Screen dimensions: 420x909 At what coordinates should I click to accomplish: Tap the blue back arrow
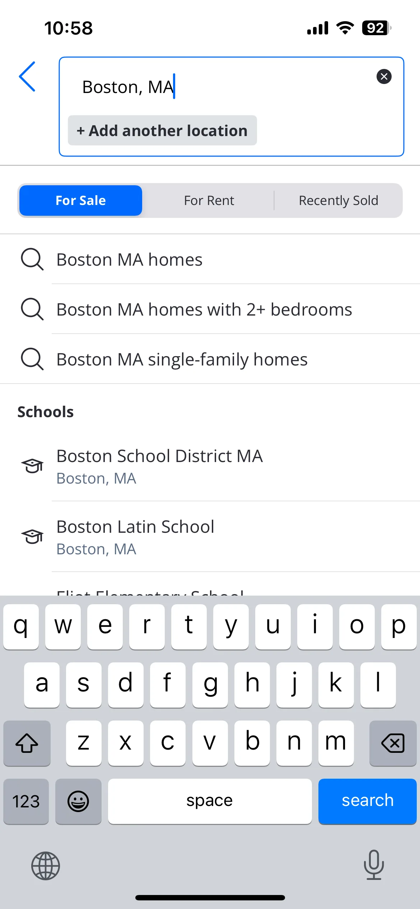(27, 76)
